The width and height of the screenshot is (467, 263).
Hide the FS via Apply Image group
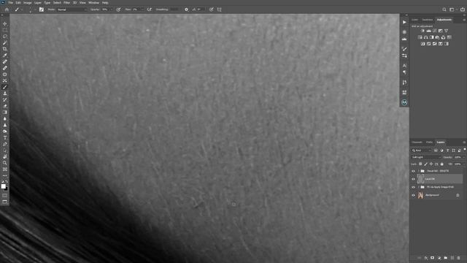tap(414, 187)
